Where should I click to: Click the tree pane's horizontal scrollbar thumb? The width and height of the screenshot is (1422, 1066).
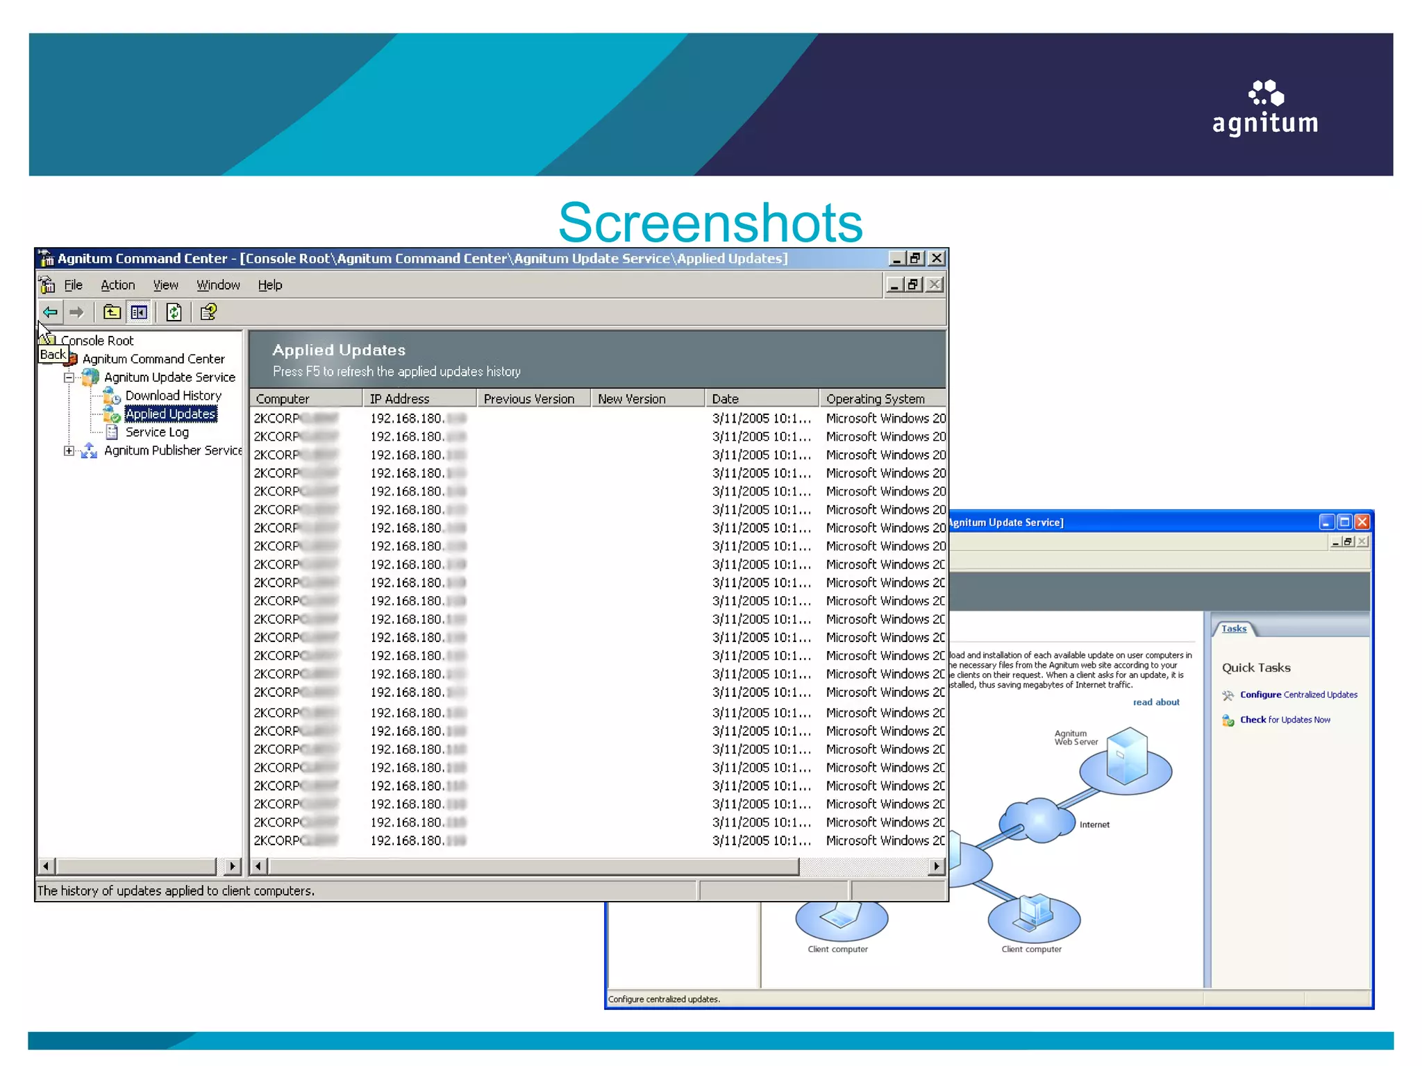click(x=137, y=866)
